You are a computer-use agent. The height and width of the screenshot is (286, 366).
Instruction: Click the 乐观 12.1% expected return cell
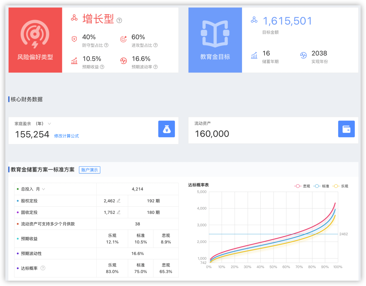tap(112, 239)
